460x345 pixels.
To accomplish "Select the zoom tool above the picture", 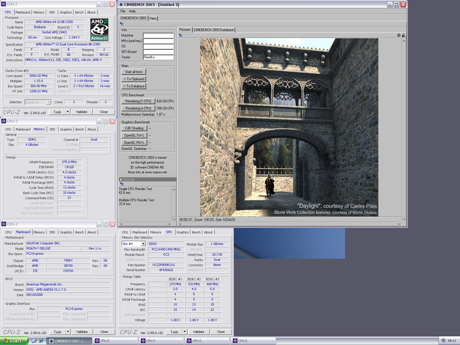I will point(404,35).
